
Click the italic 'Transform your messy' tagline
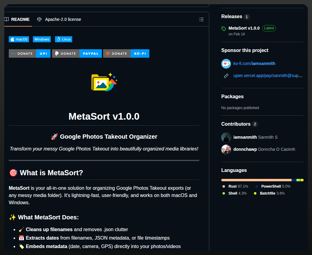(104, 149)
